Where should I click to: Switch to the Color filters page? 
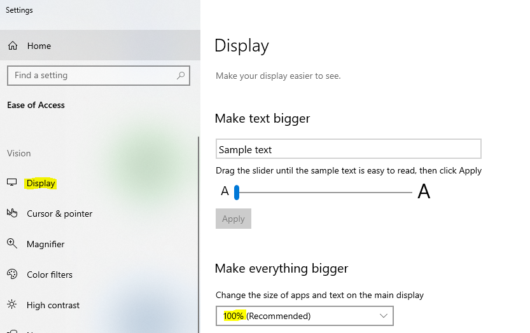tap(49, 275)
